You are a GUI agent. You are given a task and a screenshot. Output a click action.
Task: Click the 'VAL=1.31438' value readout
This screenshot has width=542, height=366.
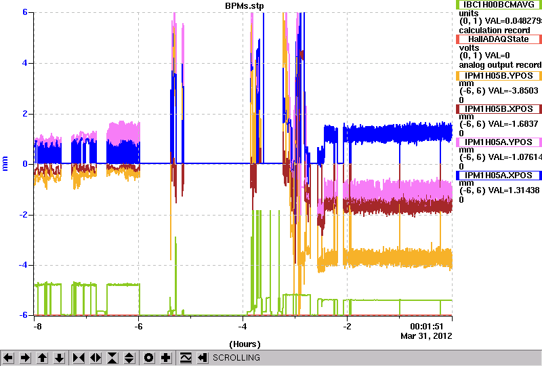coord(512,190)
